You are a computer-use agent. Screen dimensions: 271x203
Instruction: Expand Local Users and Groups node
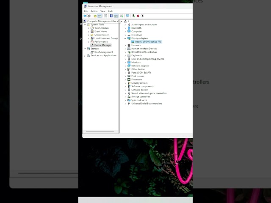[x=88, y=38]
